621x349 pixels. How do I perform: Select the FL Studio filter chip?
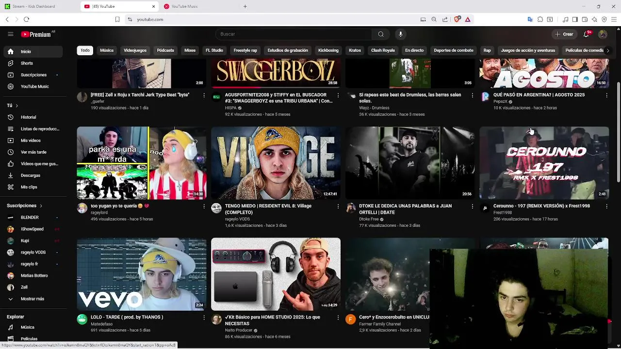tap(214, 50)
